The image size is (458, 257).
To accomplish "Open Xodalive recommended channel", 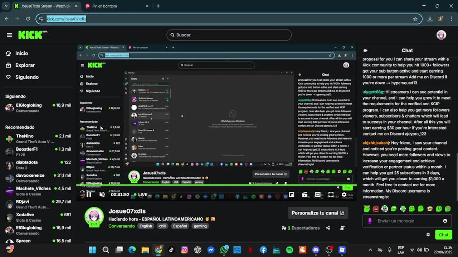I will [38, 217].
